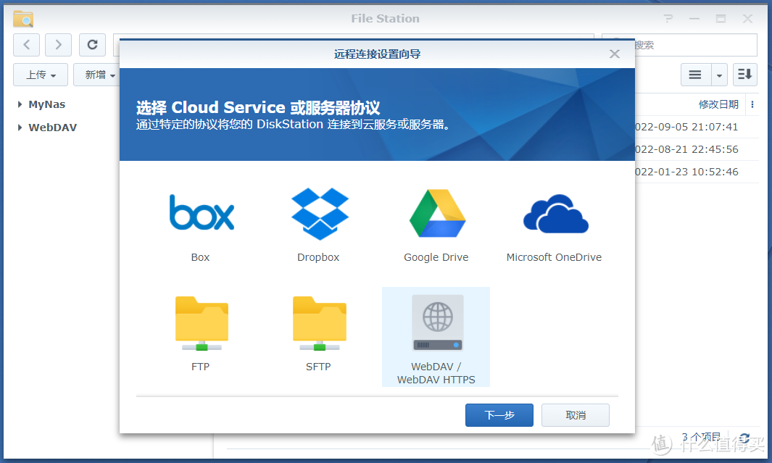This screenshot has height=463, width=772.
Task: Refresh the File Station folder view
Action: pyautogui.click(x=92, y=45)
